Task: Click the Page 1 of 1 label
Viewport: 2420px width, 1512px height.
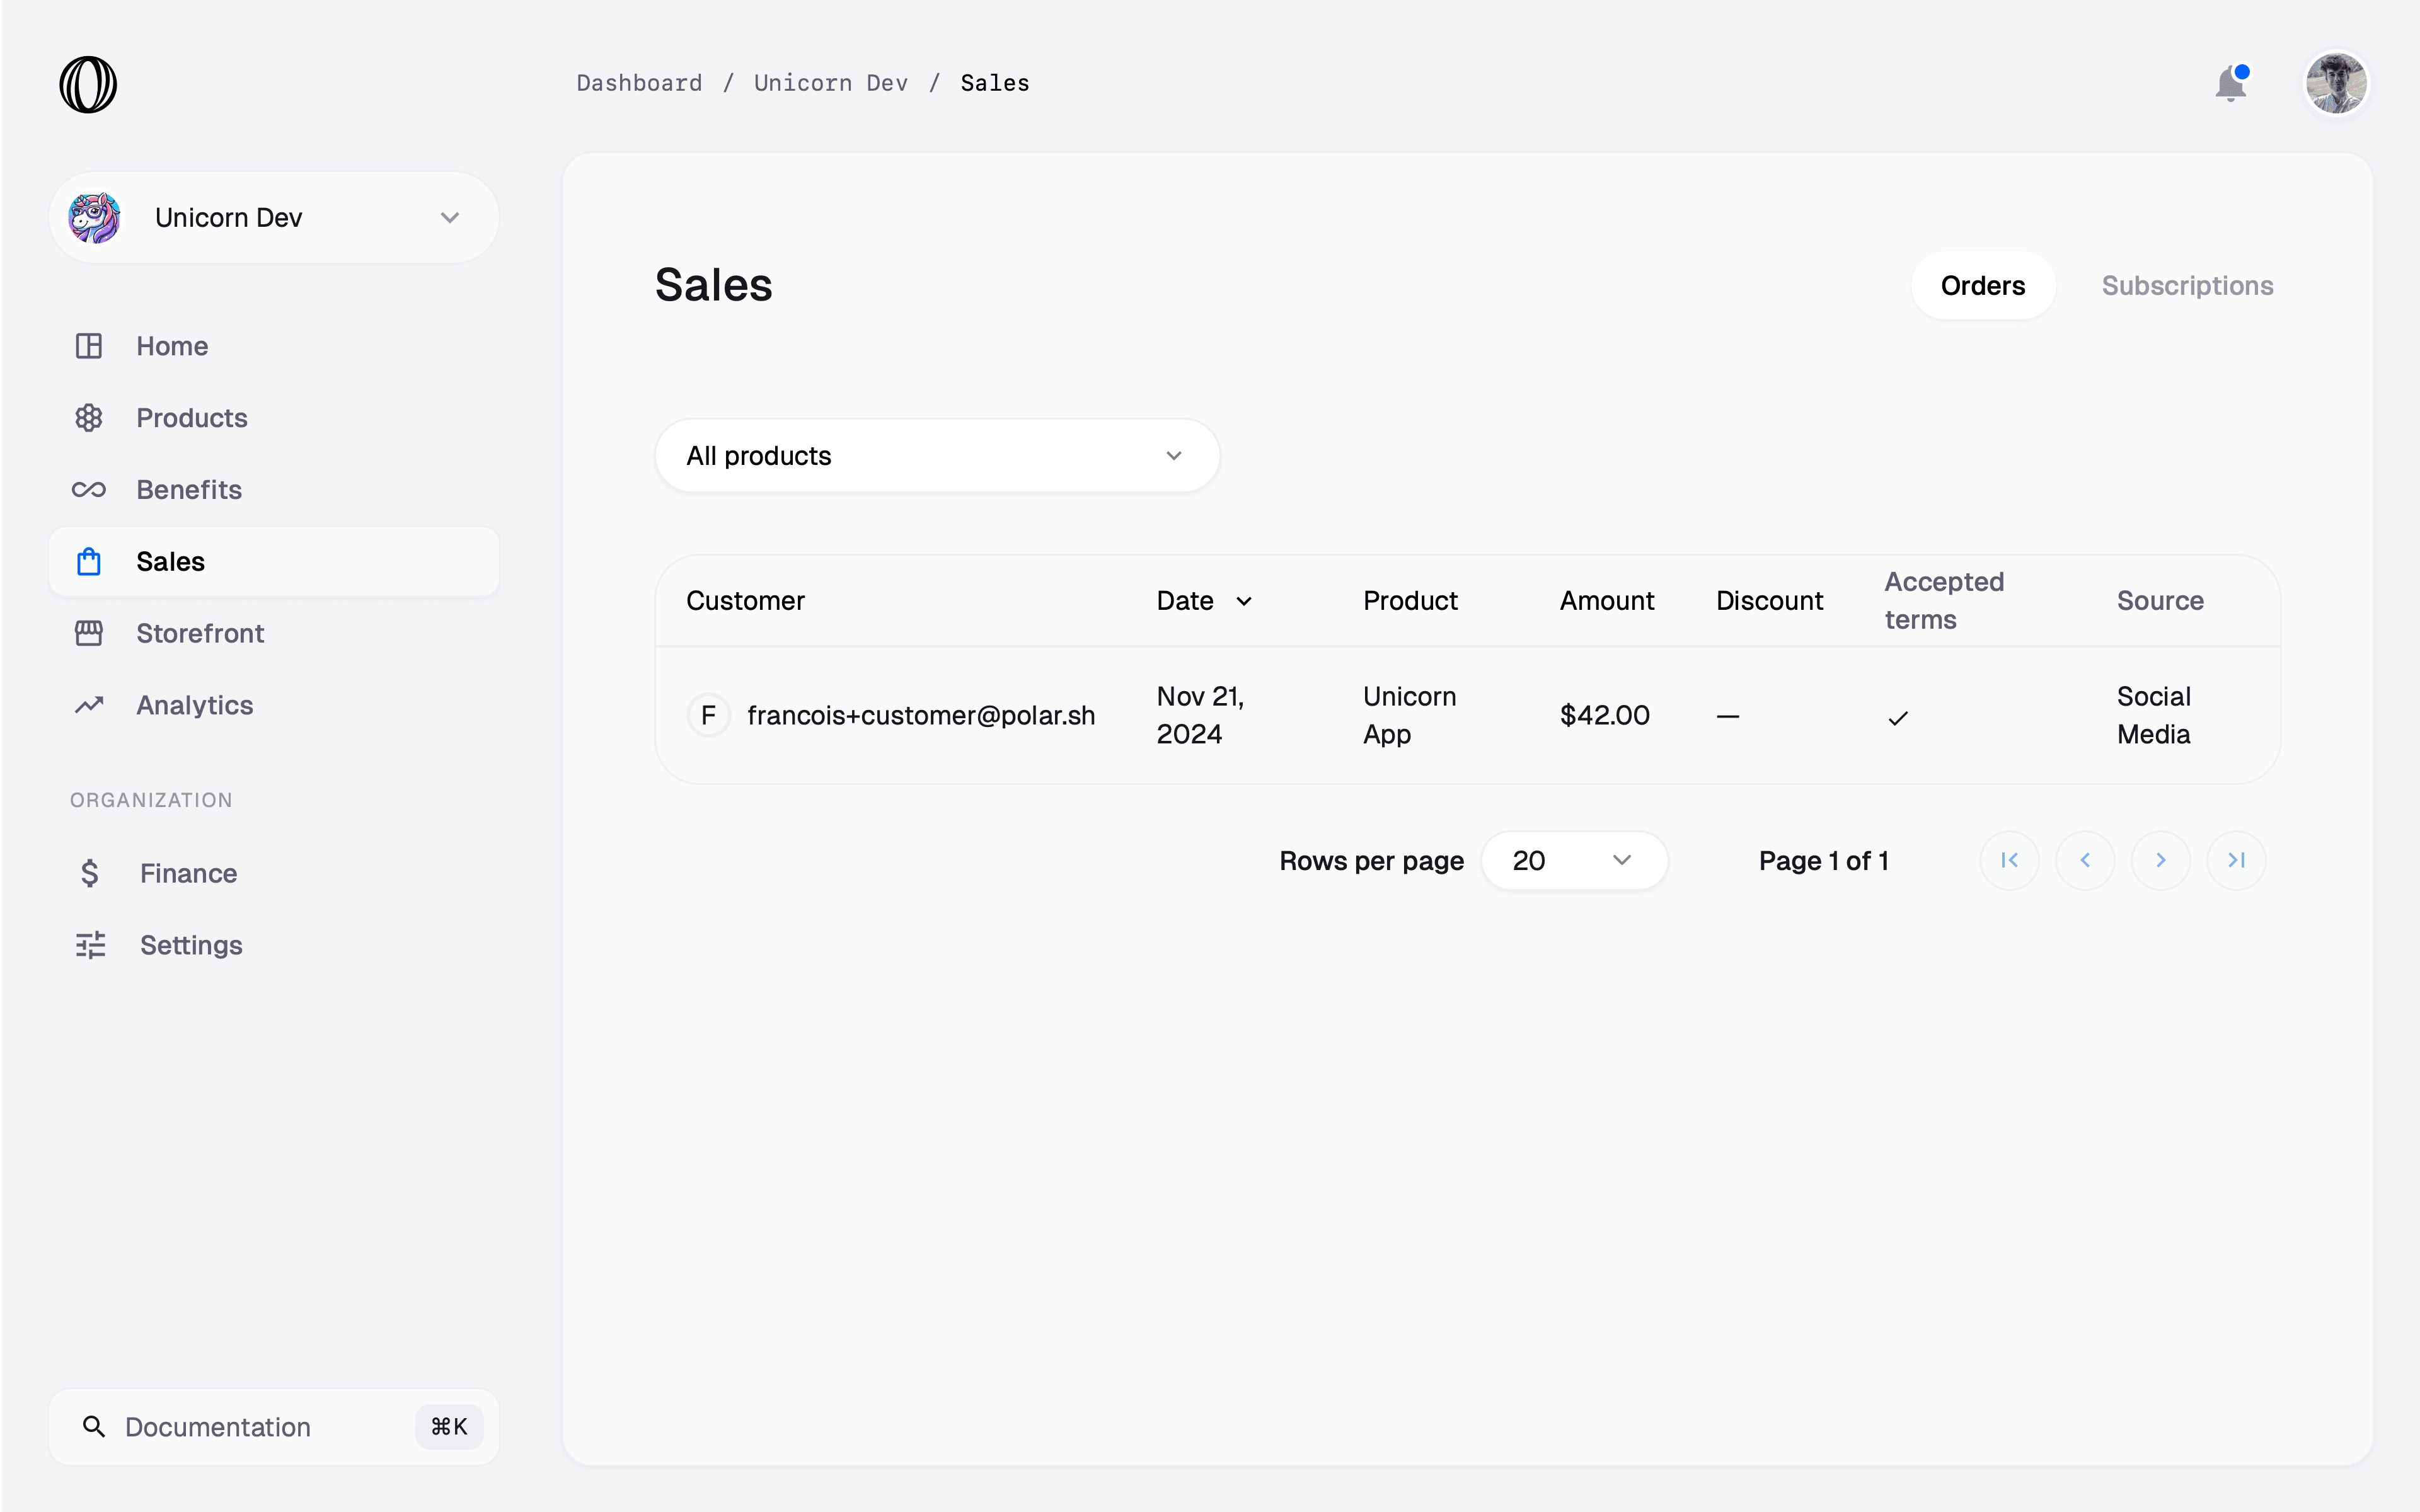Action: tap(1823, 861)
